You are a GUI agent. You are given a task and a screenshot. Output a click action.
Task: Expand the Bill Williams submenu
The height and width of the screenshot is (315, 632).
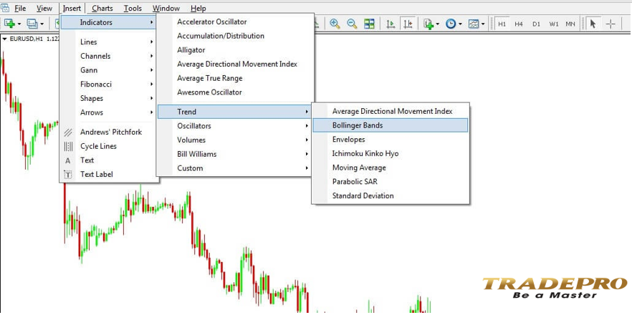[x=235, y=154]
